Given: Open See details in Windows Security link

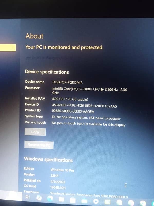Looking at the screenshot, I should point(49,57).
